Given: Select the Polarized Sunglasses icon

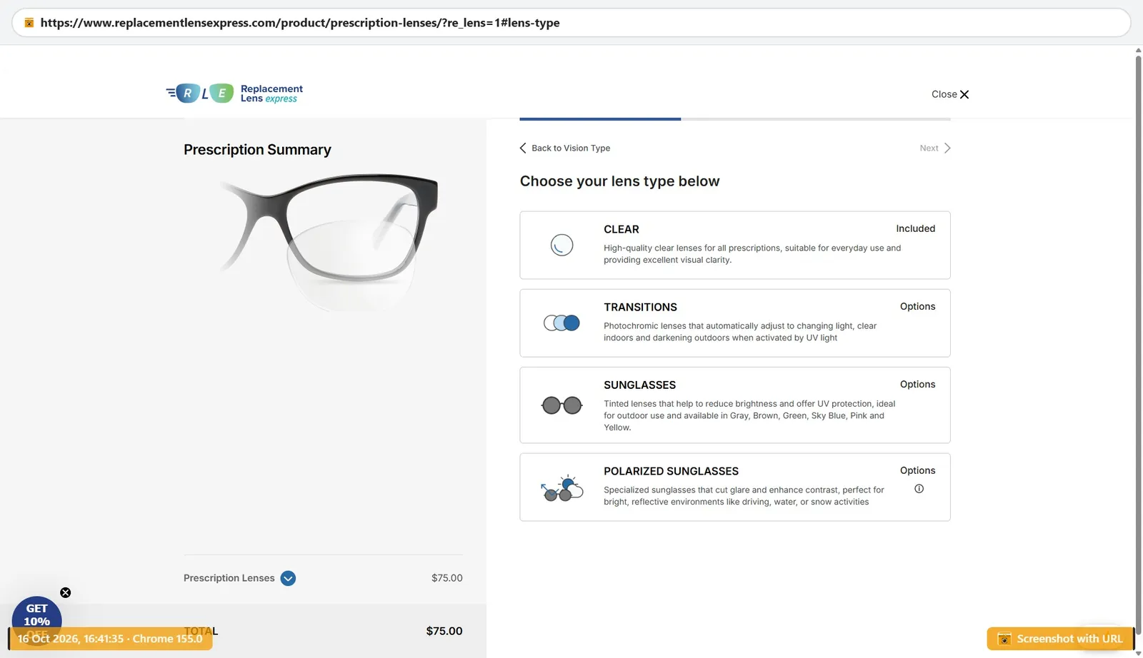Looking at the screenshot, I should pos(561,487).
